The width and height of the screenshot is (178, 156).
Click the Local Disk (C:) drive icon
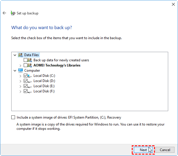point(30,76)
